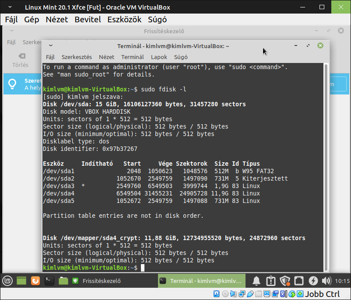351x300 pixels.
Task: Open VirtualBox Nézet menu
Action: [56, 20]
